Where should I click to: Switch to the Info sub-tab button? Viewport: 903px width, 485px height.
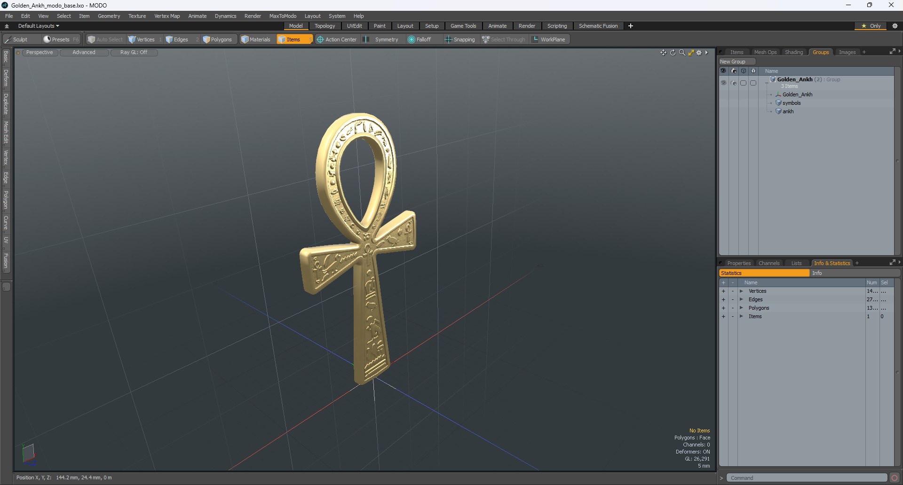click(x=855, y=273)
